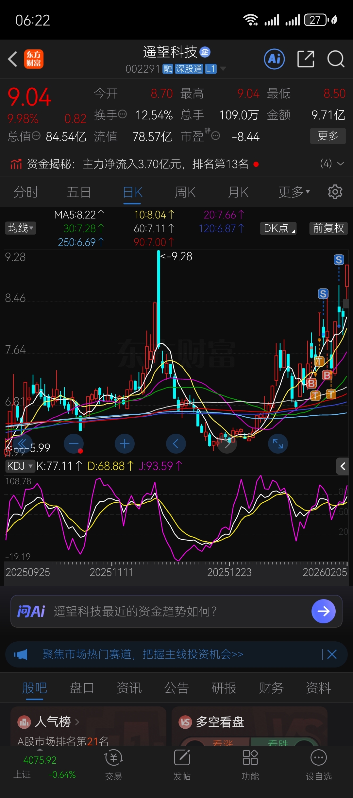Image resolution: width=353 pixels, height=798 pixels.
Task: Move chart left with arrow button
Action: pyautogui.click(x=176, y=444)
